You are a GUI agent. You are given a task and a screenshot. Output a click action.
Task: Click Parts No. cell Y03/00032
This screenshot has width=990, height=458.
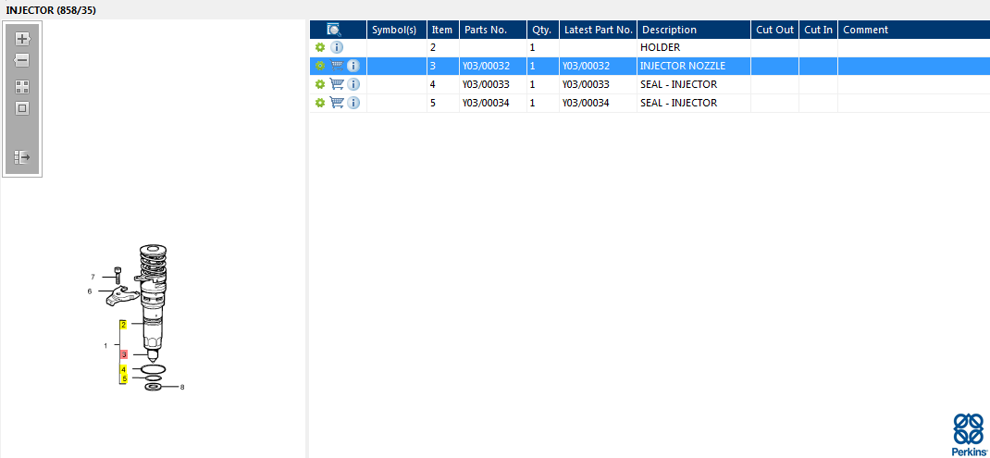coord(493,66)
